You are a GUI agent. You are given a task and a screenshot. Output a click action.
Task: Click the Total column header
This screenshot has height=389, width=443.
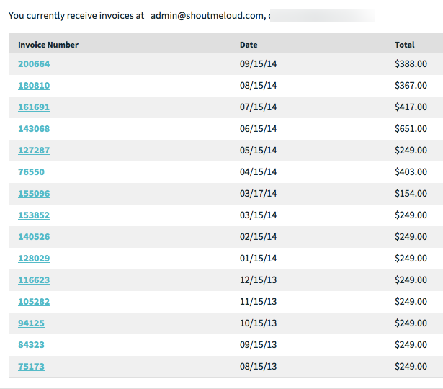(405, 45)
